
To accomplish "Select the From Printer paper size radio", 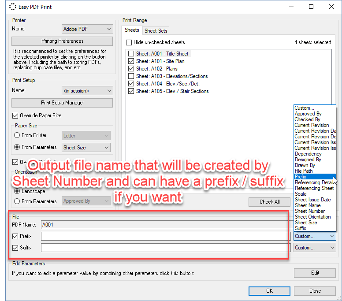I will click(x=17, y=135).
